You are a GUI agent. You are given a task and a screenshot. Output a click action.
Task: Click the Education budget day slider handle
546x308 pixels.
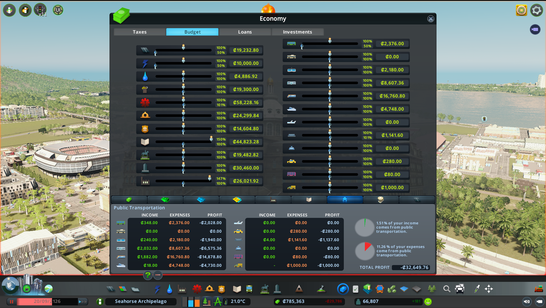[211, 139]
